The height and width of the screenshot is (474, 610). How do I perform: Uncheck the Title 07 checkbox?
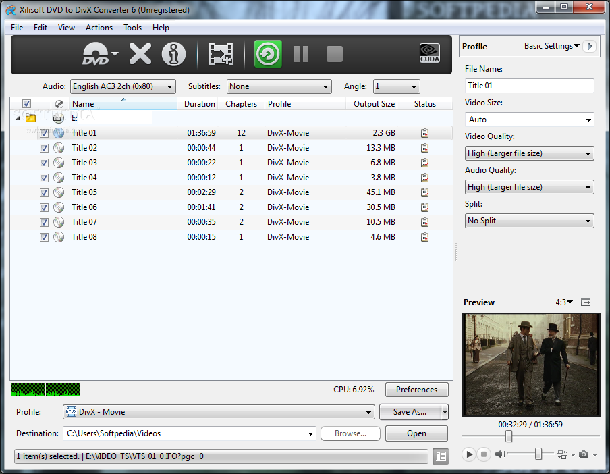[x=44, y=222]
